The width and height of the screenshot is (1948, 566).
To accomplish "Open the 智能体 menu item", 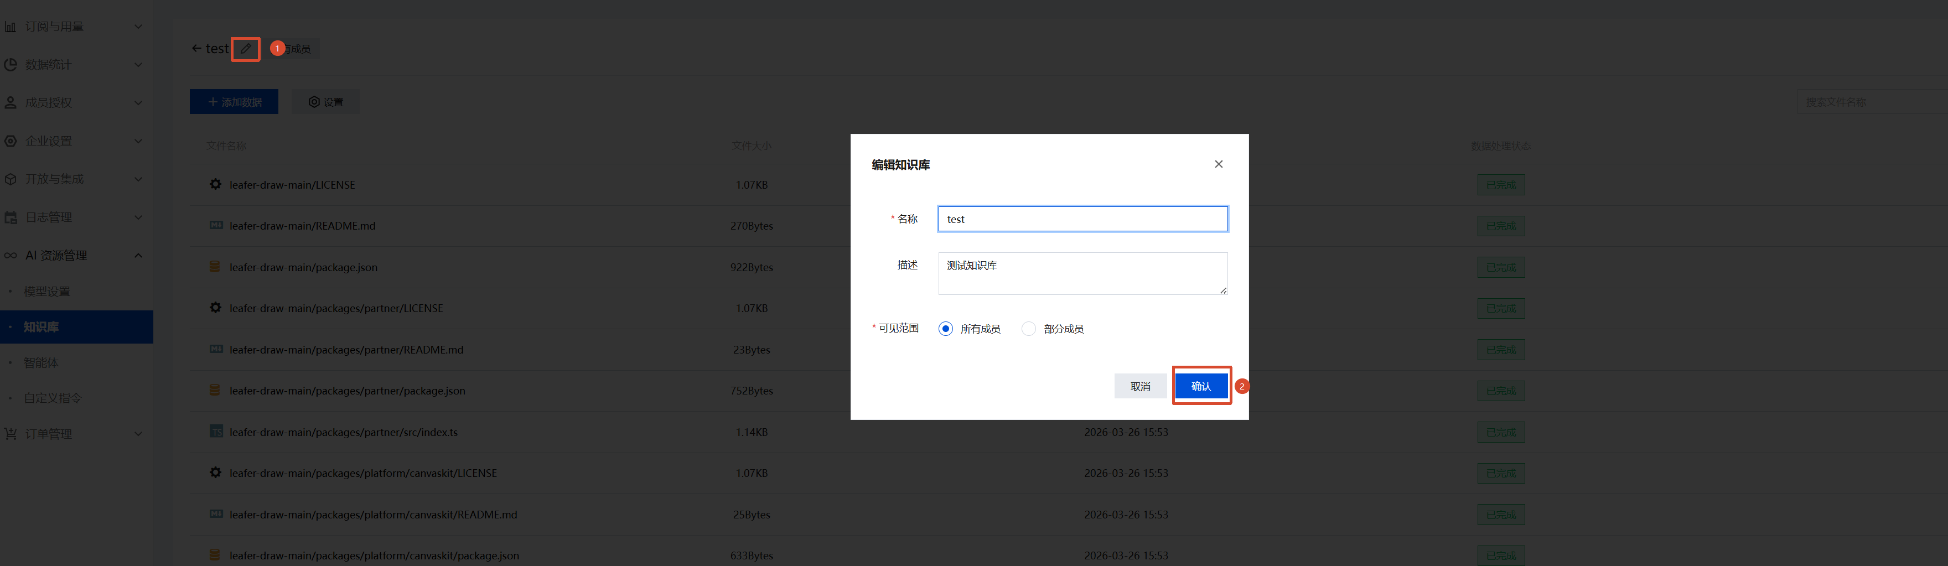I will 41,363.
